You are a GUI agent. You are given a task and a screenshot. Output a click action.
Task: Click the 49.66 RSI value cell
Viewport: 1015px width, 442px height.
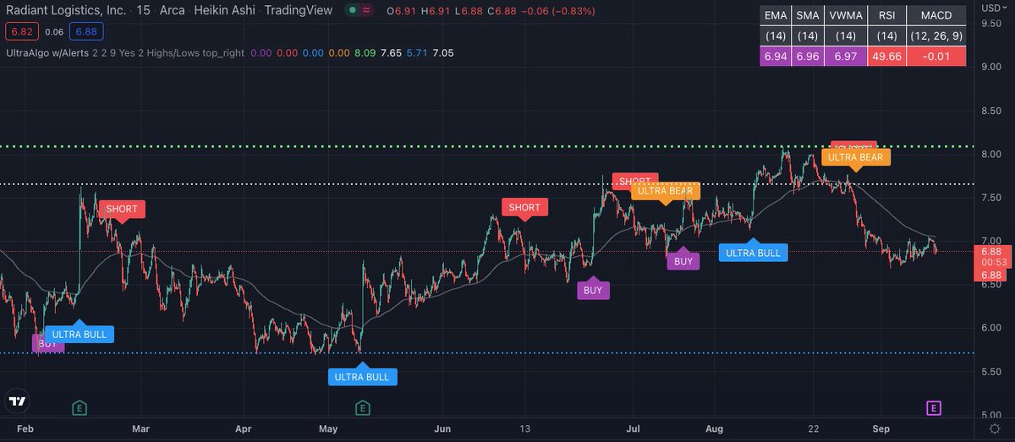(x=886, y=56)
